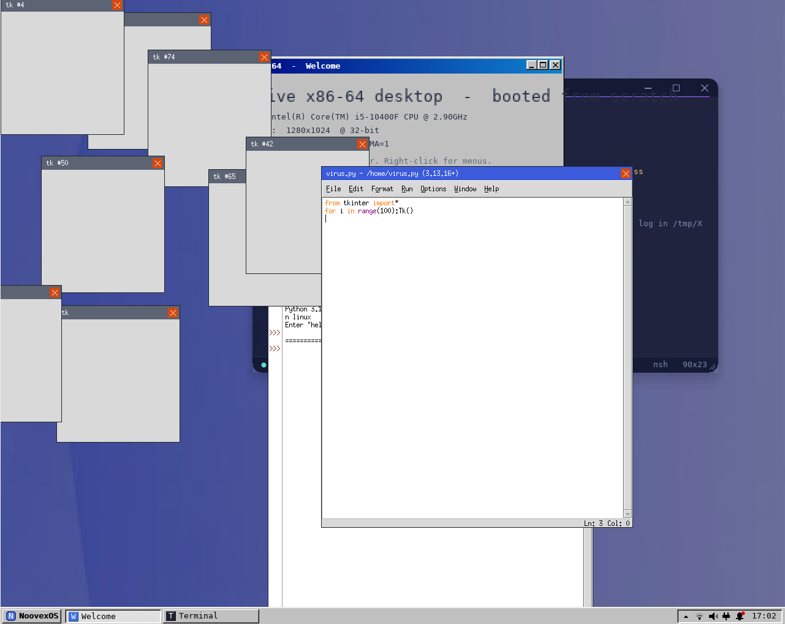Click the 17:02 clock in tray

pyautogui.click(x=764, y=616)
